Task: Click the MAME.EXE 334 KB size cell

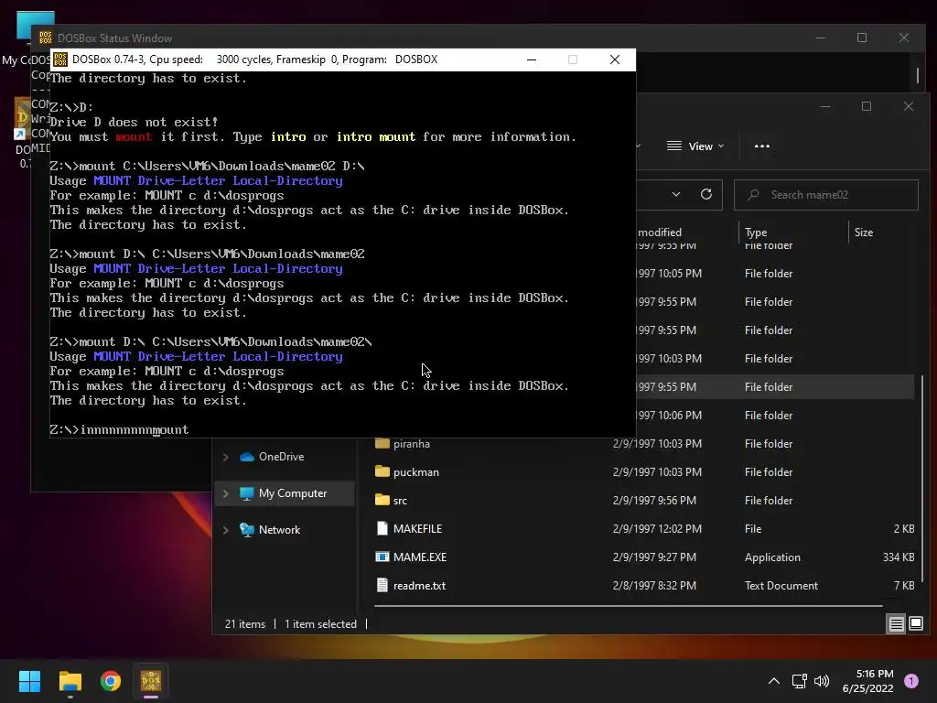Action: point(899,557)
